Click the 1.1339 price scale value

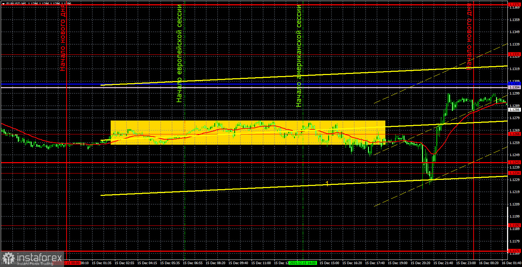[514, 44]
